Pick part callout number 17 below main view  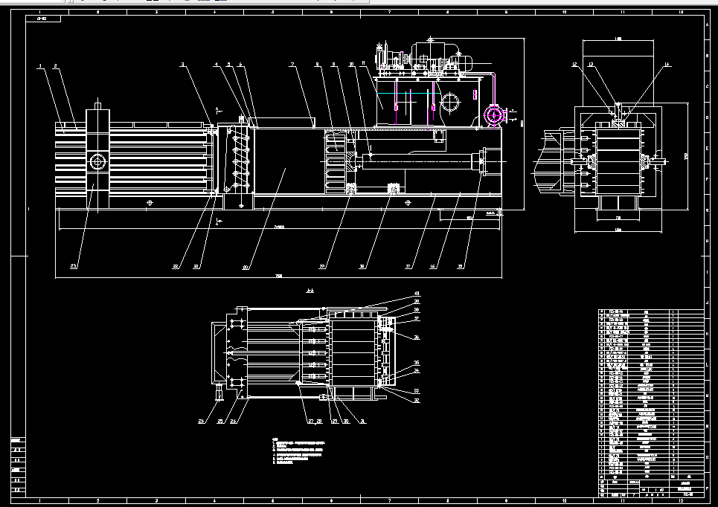(x=408, y=266)
